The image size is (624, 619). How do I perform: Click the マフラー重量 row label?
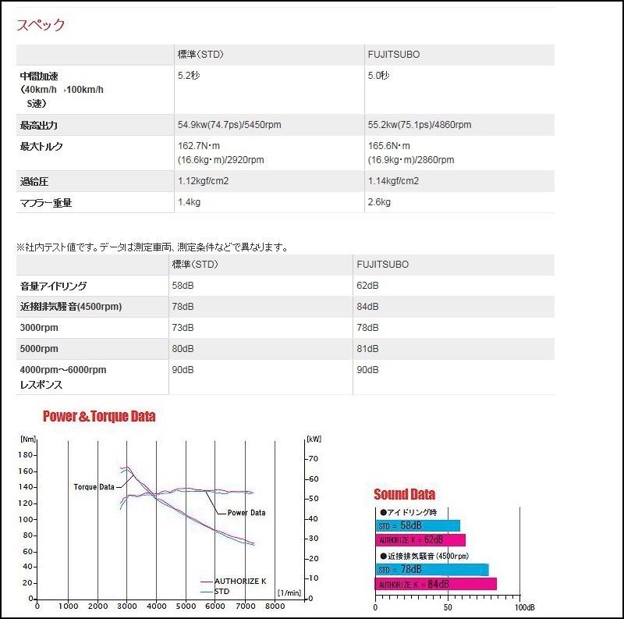[46, 203]
